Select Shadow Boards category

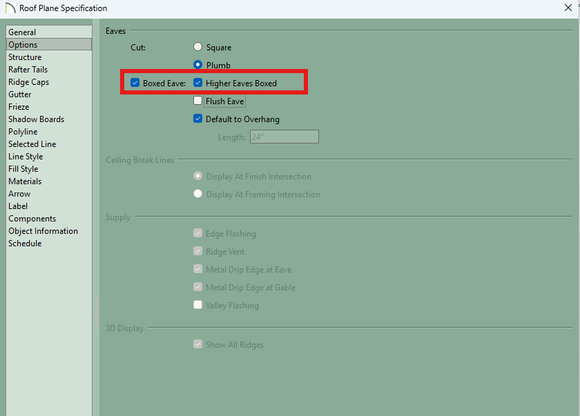[36, 119]
